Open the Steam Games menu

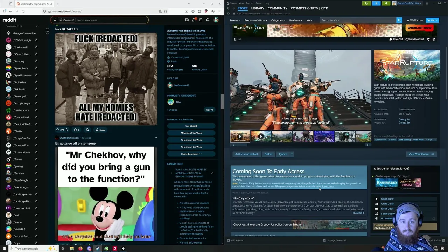coord(259,3)
